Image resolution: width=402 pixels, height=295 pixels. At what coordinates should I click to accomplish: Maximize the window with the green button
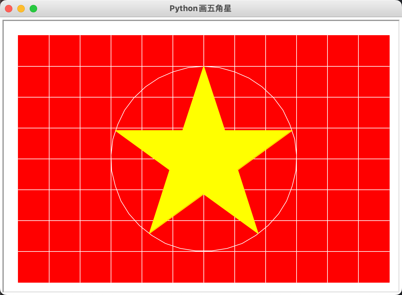(x=33, y=9)
